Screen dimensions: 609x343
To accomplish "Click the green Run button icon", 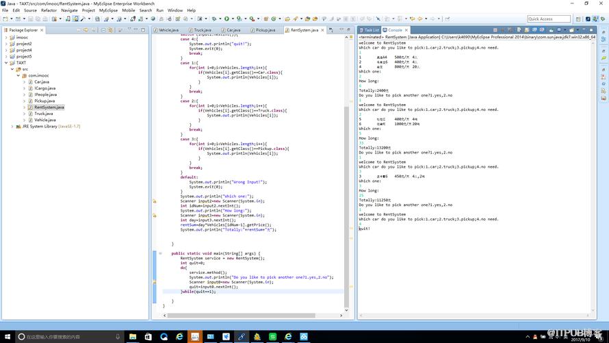I will pyautogui.click(x=226, y=18).
